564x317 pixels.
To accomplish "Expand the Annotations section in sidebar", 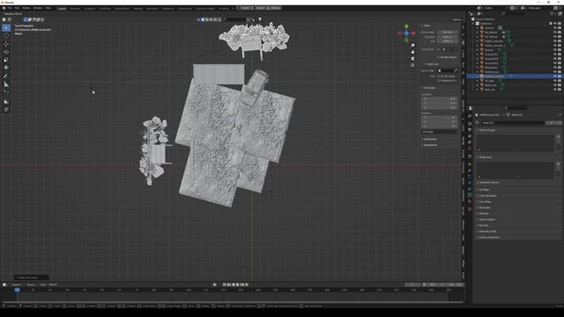I will point(429,144).
